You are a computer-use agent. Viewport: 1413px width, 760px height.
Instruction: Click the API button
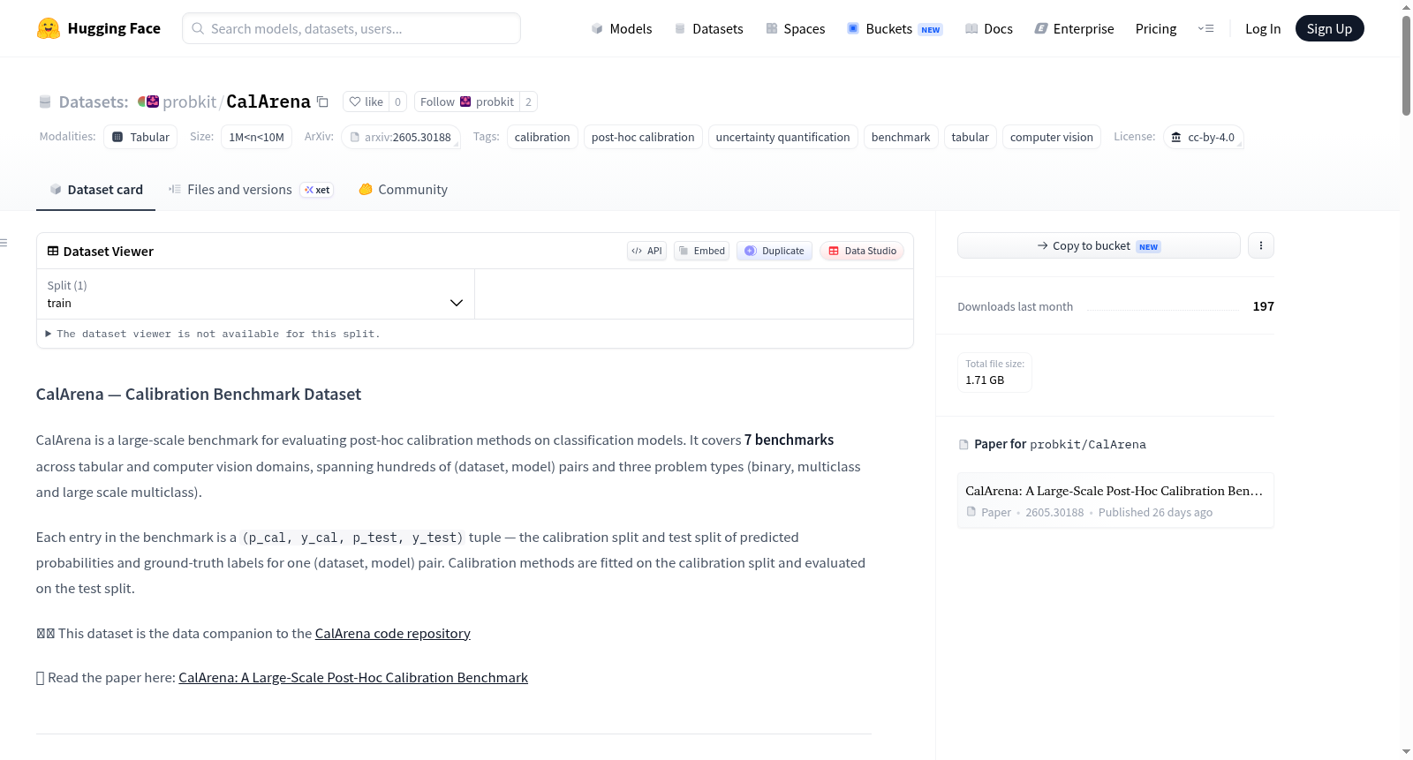[646, 251]
